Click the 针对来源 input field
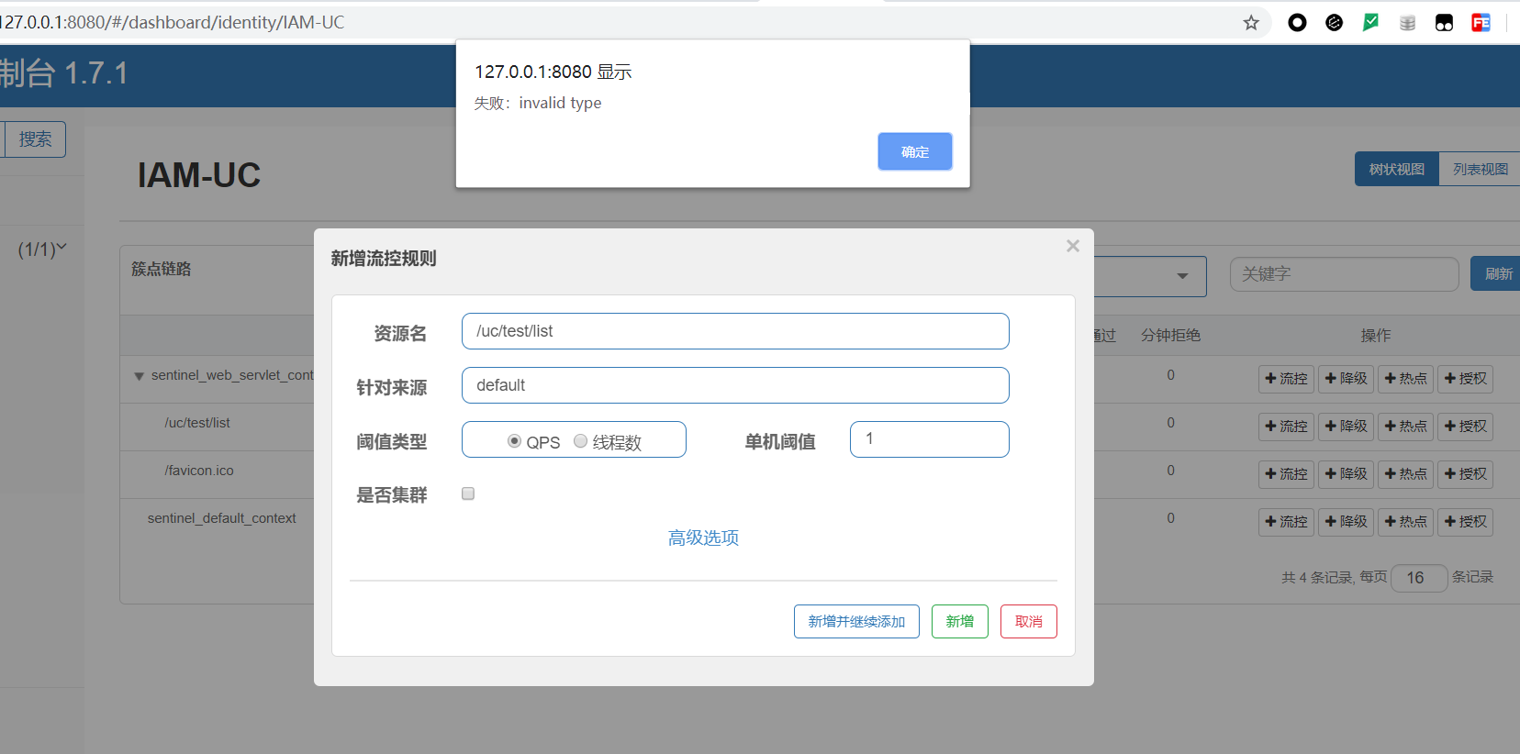The height and width of the screenshot is (754, 1520). (x=735, y=385)
